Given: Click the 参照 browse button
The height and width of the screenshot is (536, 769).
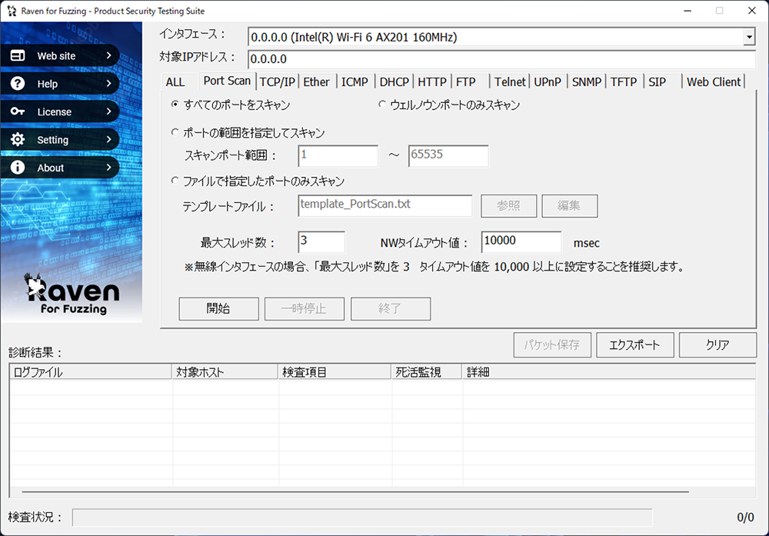Looking at the screenshot, I should pos(508,205).
